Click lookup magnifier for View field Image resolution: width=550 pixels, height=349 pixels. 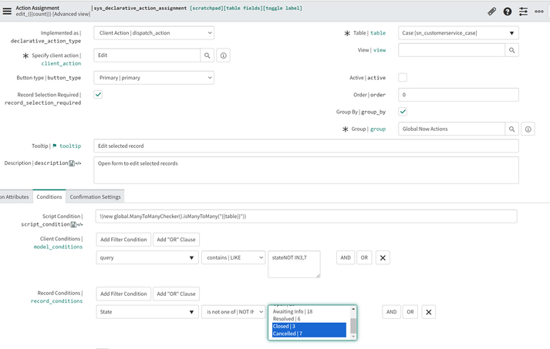click(511, 50)
